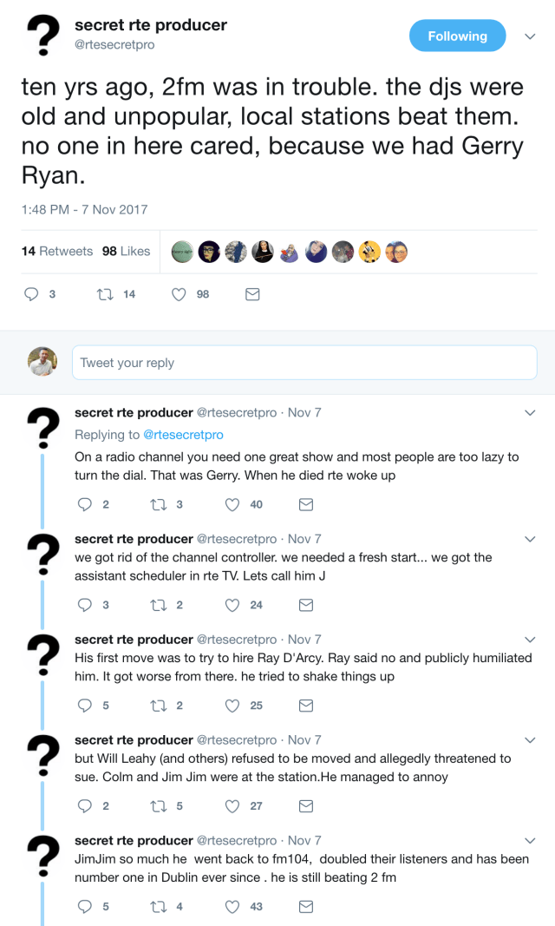View the 98 Likes list

pyautogui.click(x=126, y=252)
